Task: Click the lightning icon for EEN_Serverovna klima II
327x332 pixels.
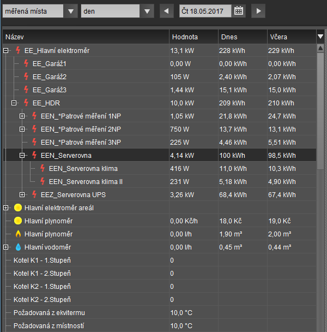Action: [x=43, y=182]
